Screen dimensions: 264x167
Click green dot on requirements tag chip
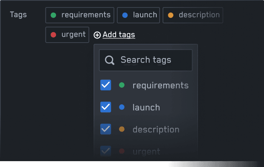point(53,15)
